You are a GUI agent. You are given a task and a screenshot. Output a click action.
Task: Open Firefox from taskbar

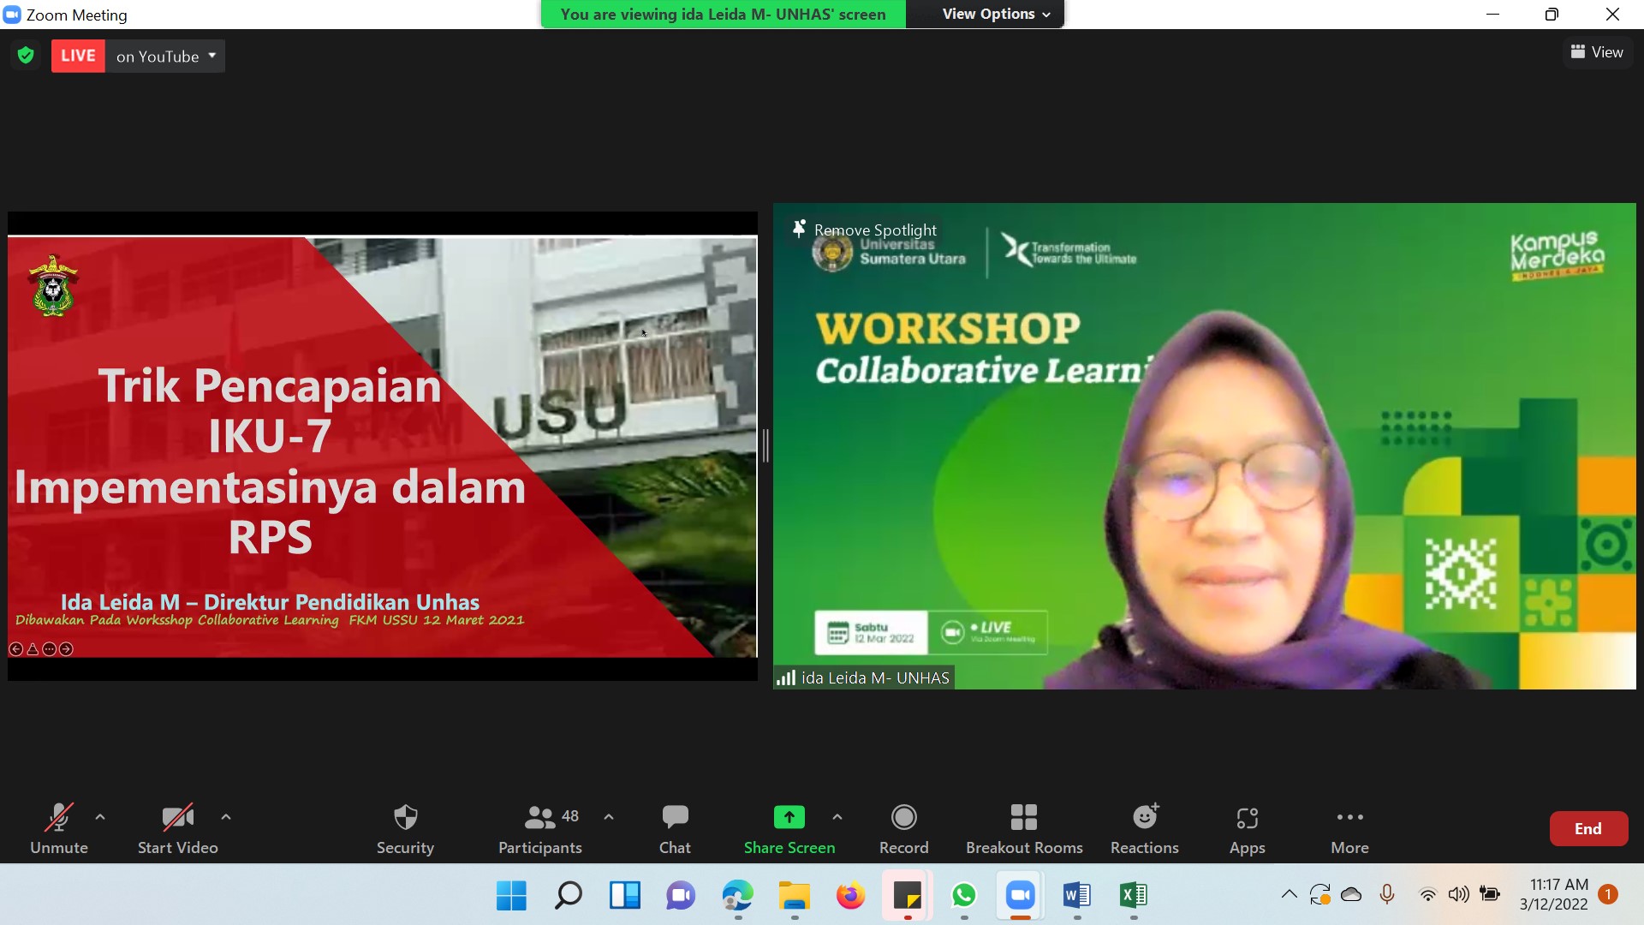[850, 896]
